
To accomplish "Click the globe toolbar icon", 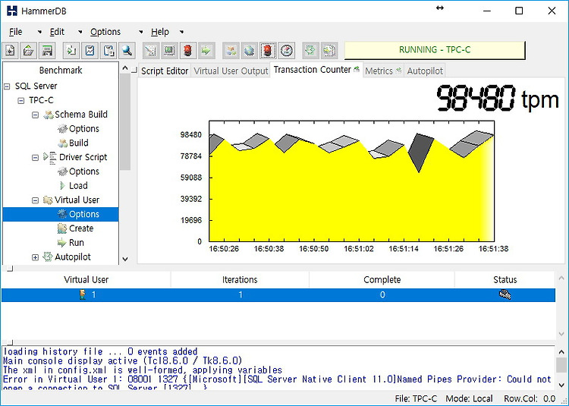I will 249,50.
